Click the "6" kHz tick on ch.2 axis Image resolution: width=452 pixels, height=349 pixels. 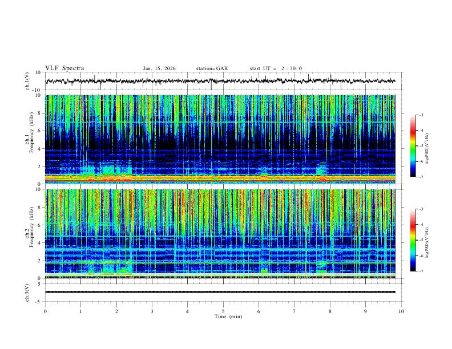point(40,225)
